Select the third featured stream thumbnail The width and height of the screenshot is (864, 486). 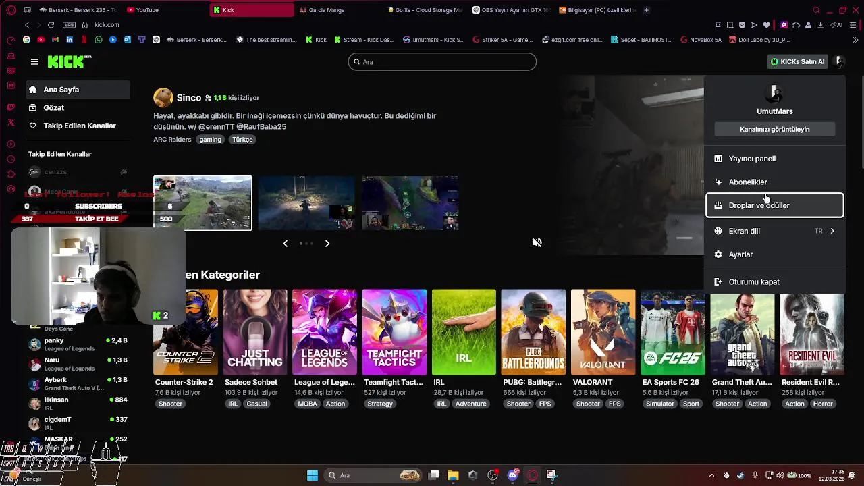(410, 203)
